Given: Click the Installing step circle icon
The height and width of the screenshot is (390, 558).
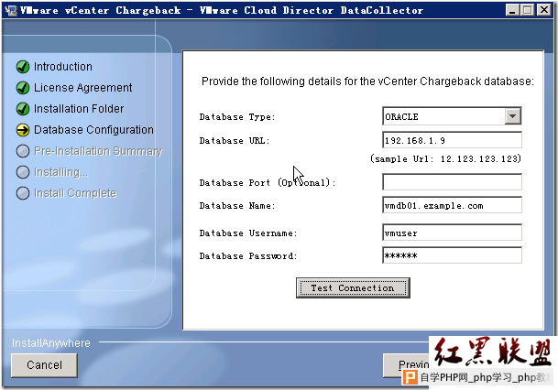Looking at the screenshot, I should 23,172.
